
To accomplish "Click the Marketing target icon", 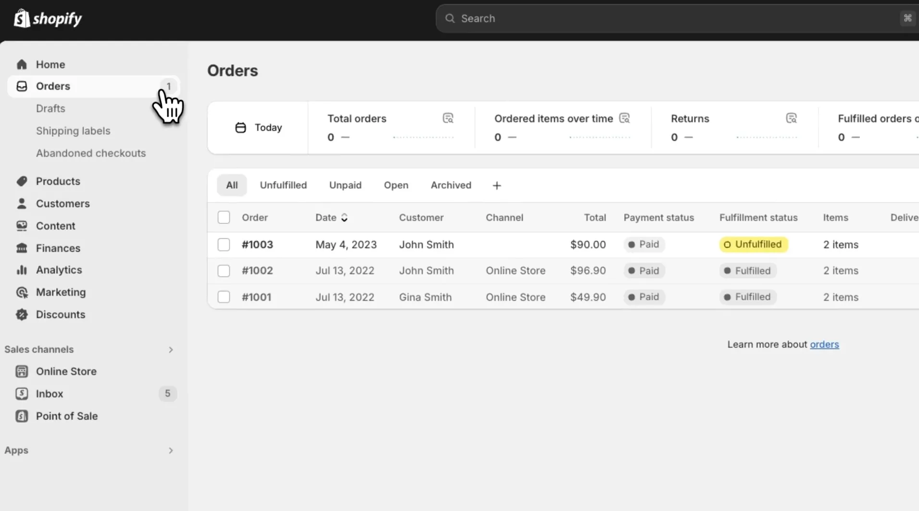I will point(22,292).
